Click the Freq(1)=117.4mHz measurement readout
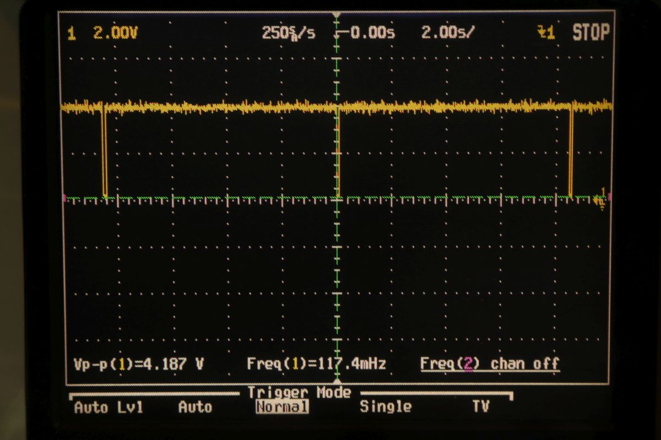The width and height of the screenshot is (661, 440). click(x=316, y=364)
